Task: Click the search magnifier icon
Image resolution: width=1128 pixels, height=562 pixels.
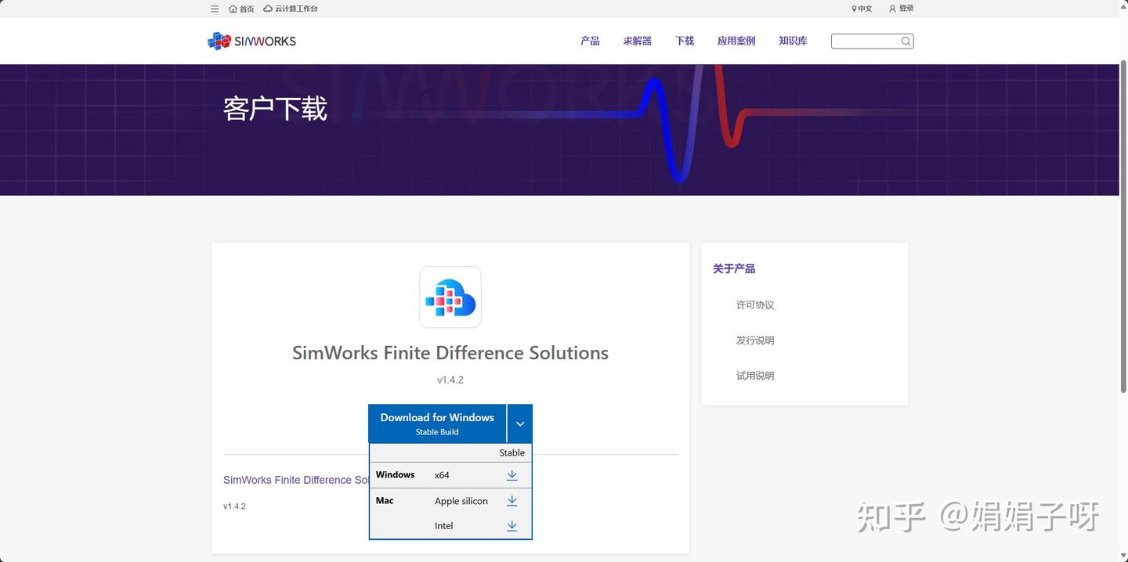Action: click(906, 41)
